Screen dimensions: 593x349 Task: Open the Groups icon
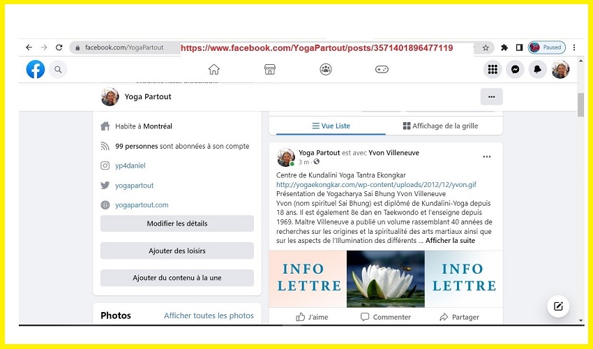pos(326,69)
